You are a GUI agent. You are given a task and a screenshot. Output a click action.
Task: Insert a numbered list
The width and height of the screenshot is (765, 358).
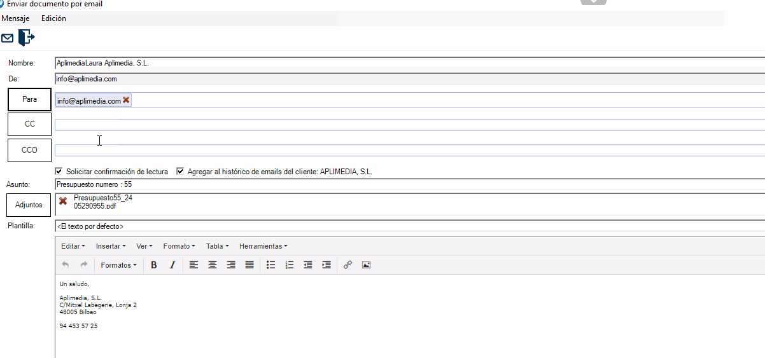[290, 265]
